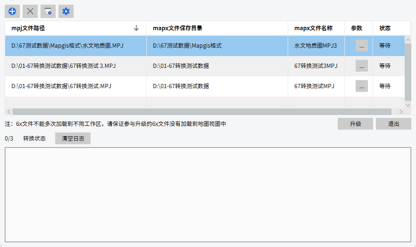The image size is (416, 247).
Task: Click inside the empty conversion log area
Action: pyautogui.click(x=208, y=194)
